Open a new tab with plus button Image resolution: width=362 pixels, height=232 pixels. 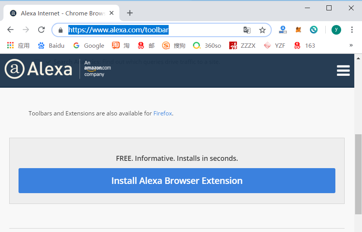tap(130, 13)
